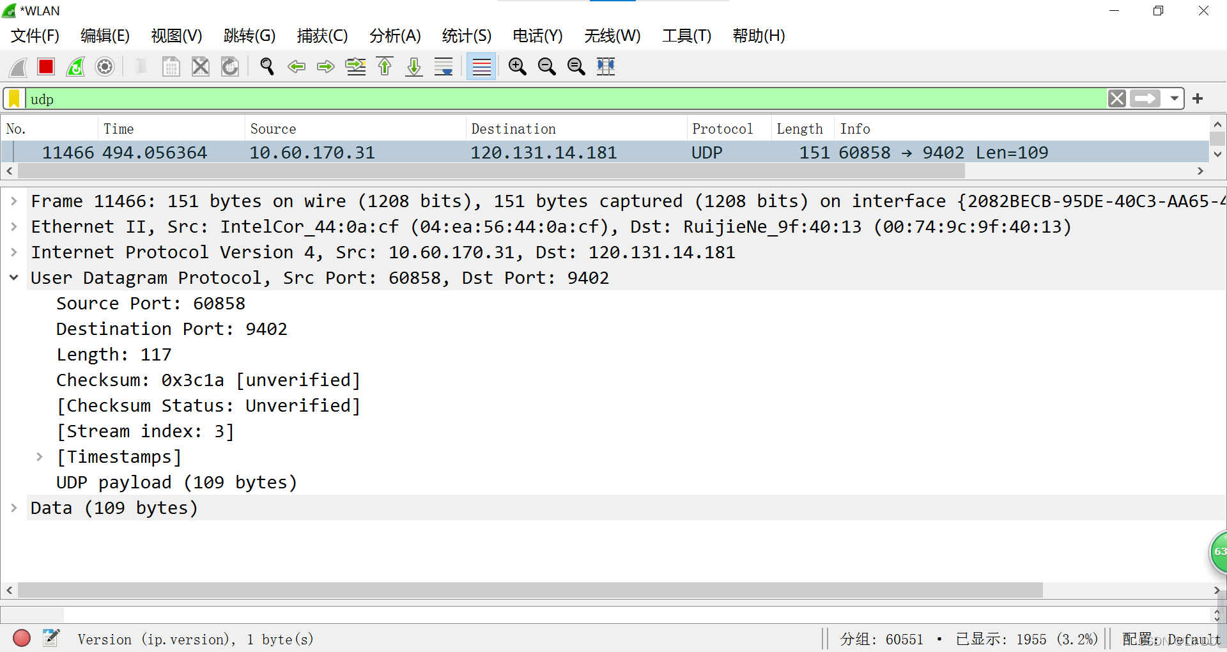Image resolution: width=1227 pixels, height=652 pixels.
Task: Open the 跳转(G) menu
Action: click(x=250, y=36)
